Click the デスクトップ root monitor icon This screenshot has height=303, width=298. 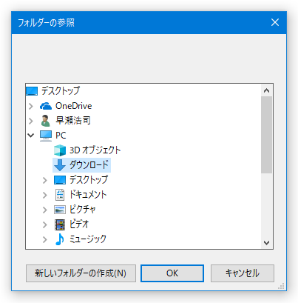pos(32,91)
